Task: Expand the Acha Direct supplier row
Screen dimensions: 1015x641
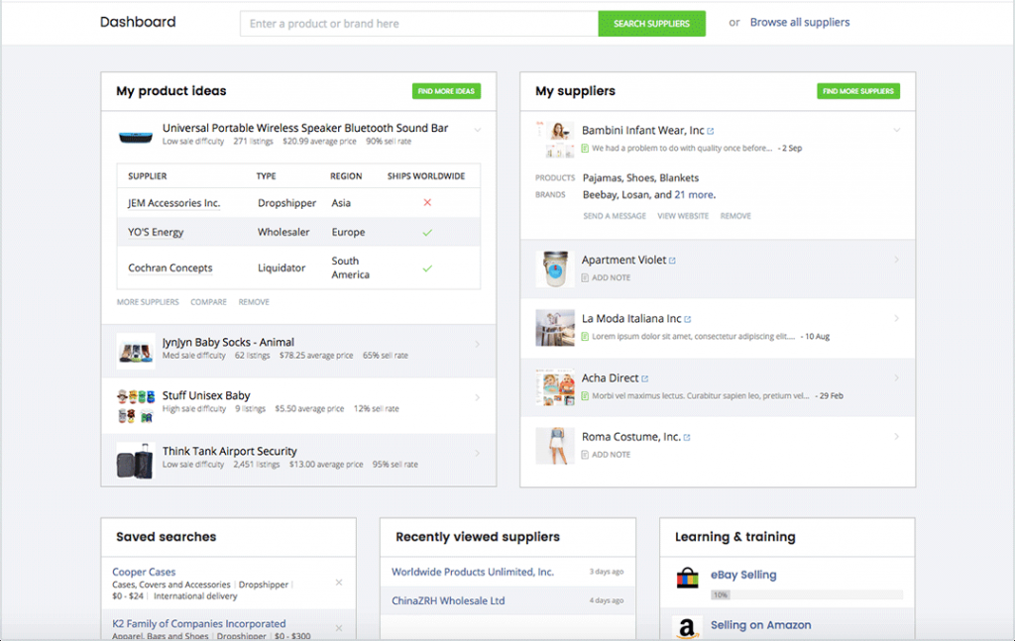Action: click(896, 377)
